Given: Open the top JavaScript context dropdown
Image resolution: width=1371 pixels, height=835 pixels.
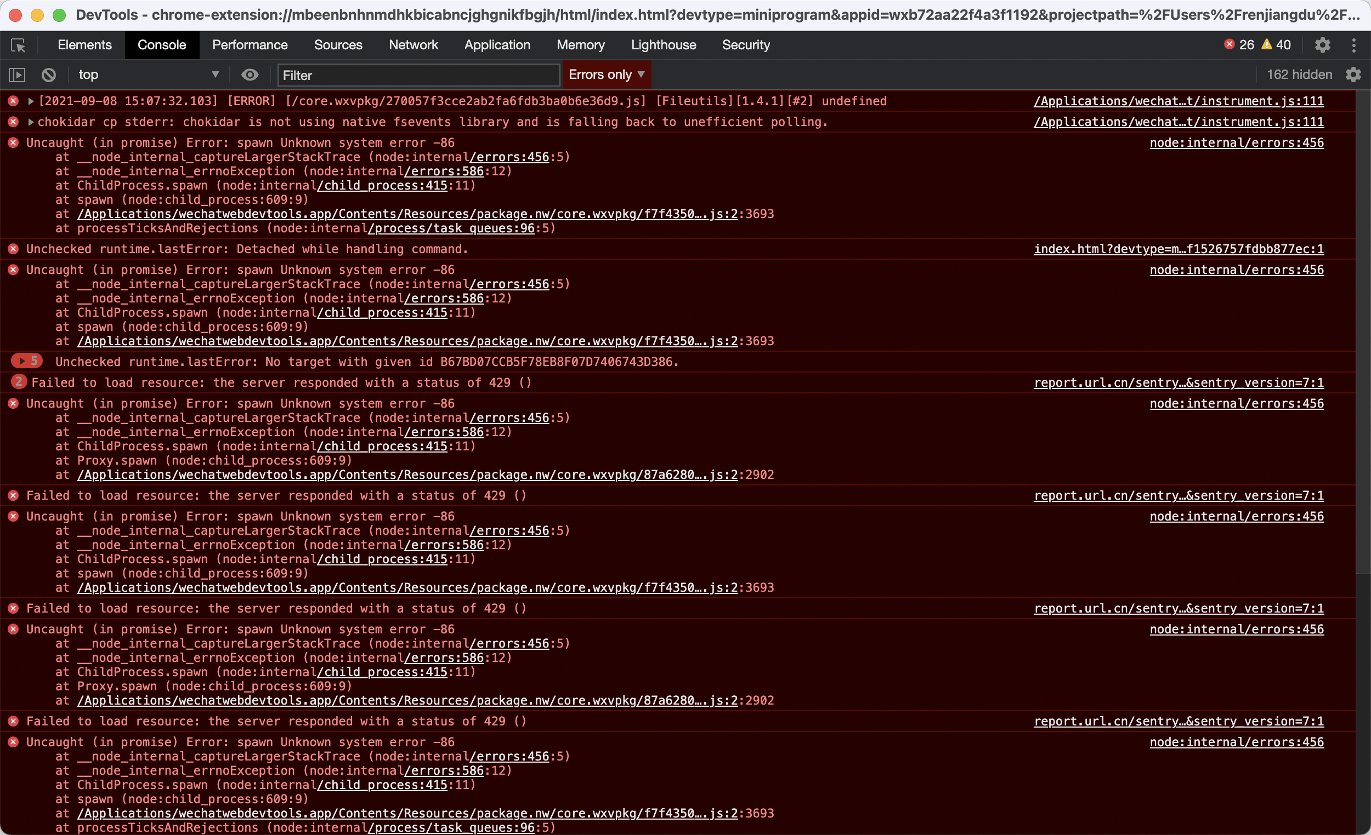Looking at the screenshot, I should coord(148,75).
